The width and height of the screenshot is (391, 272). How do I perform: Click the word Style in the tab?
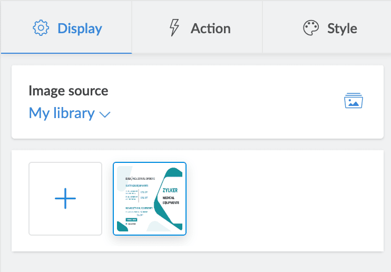[342, 28]
